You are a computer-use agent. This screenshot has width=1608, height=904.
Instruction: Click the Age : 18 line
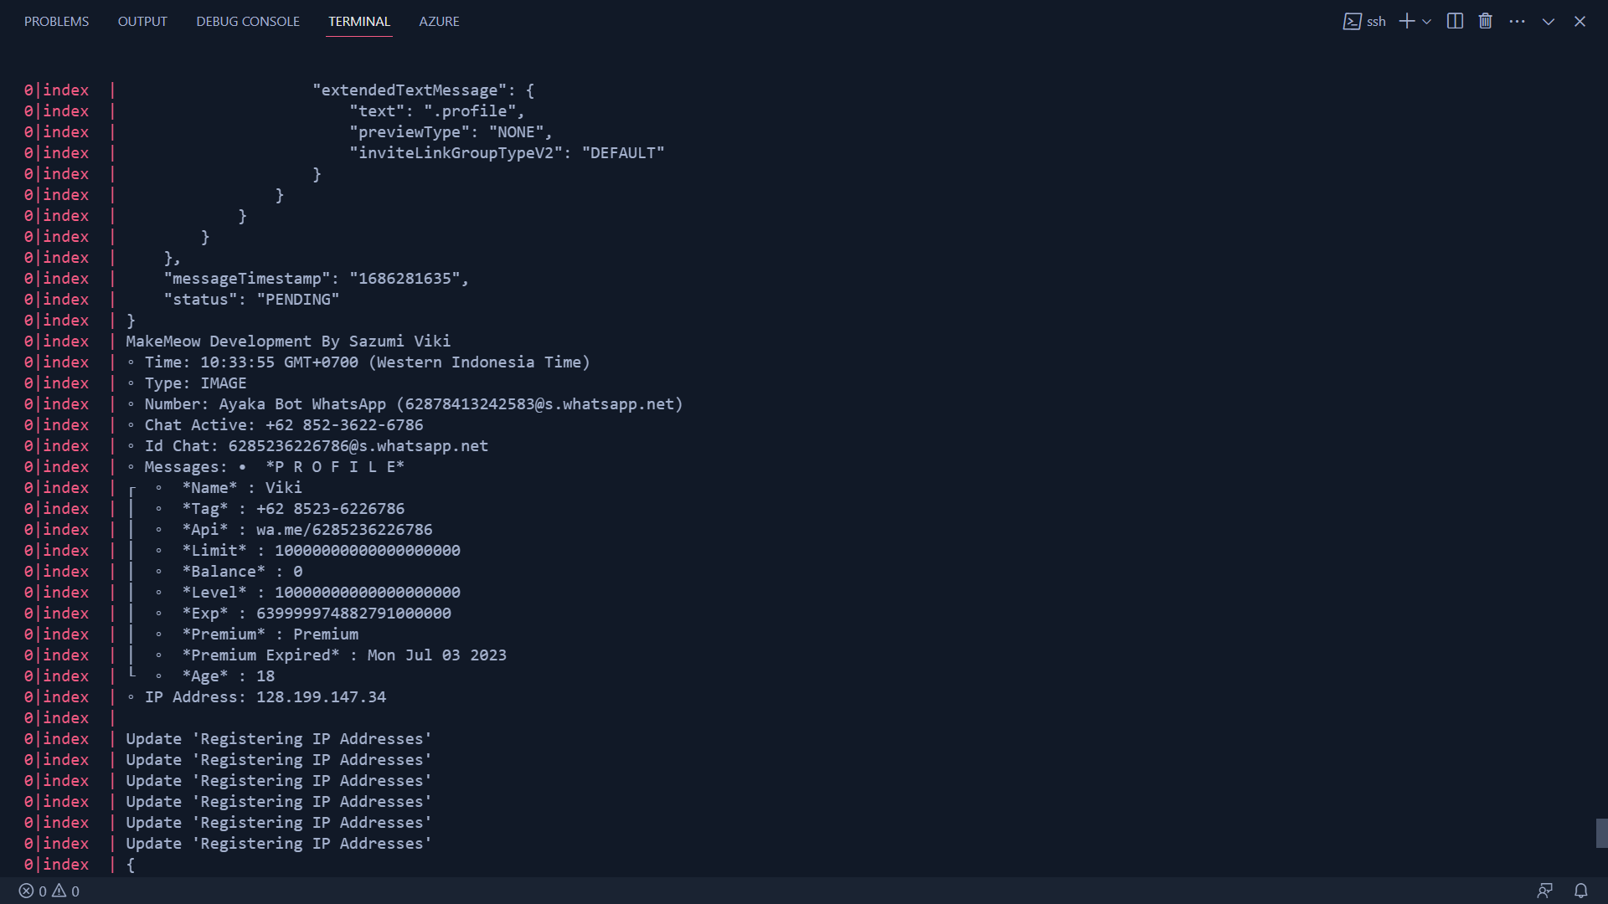pyautogui.click(x=228, y=676)
